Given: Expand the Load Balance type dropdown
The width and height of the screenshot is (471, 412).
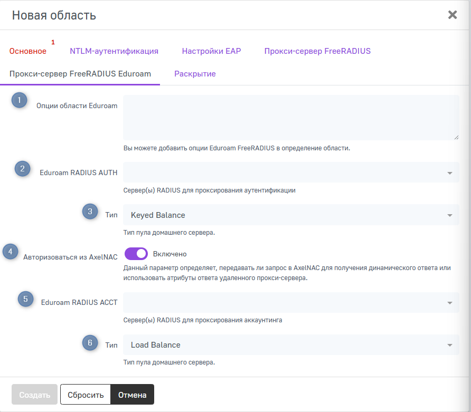Looking at the screenshot, I should 291,345.
